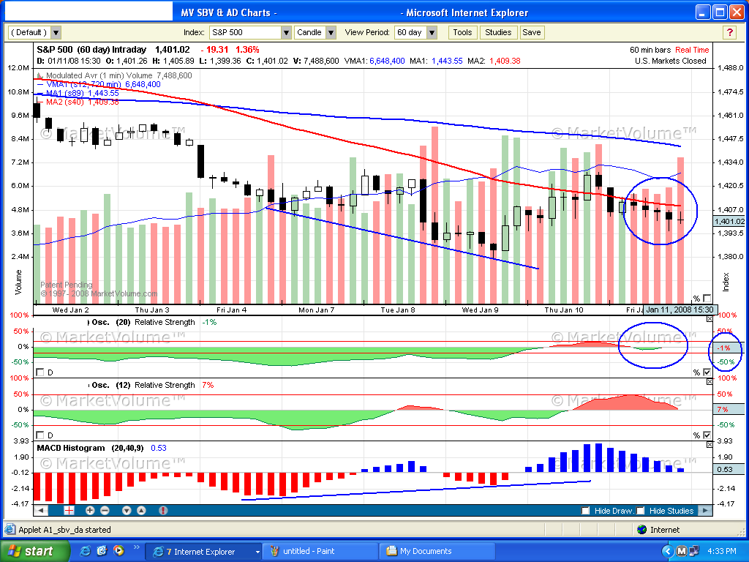Click the Real Time label

pos(692,50)
